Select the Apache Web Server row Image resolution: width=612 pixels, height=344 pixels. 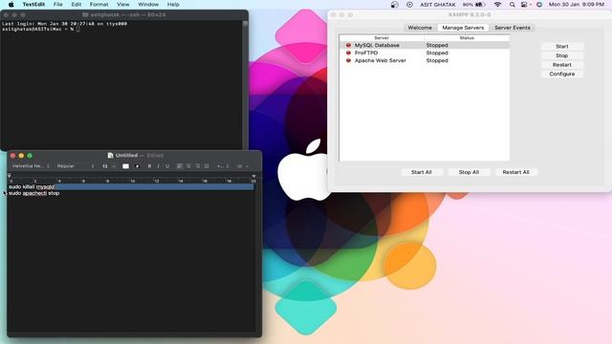425,61
